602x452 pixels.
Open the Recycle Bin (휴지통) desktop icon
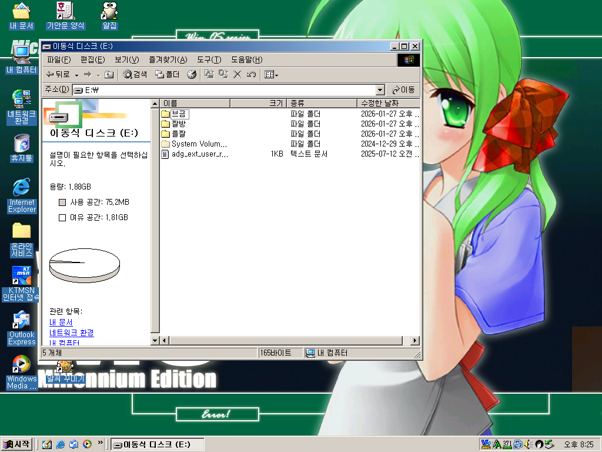(x=22, y=148)
